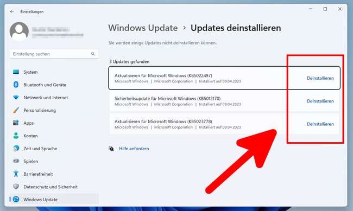The height and width of the screenshot is (211, 353).
Task: Click the Updates deinstallieren heading
Action: (x=236, y=28)
